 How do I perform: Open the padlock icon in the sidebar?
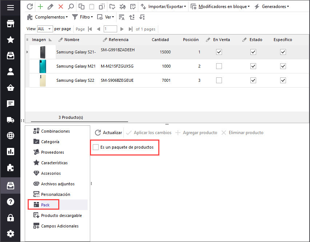point(11,218)
